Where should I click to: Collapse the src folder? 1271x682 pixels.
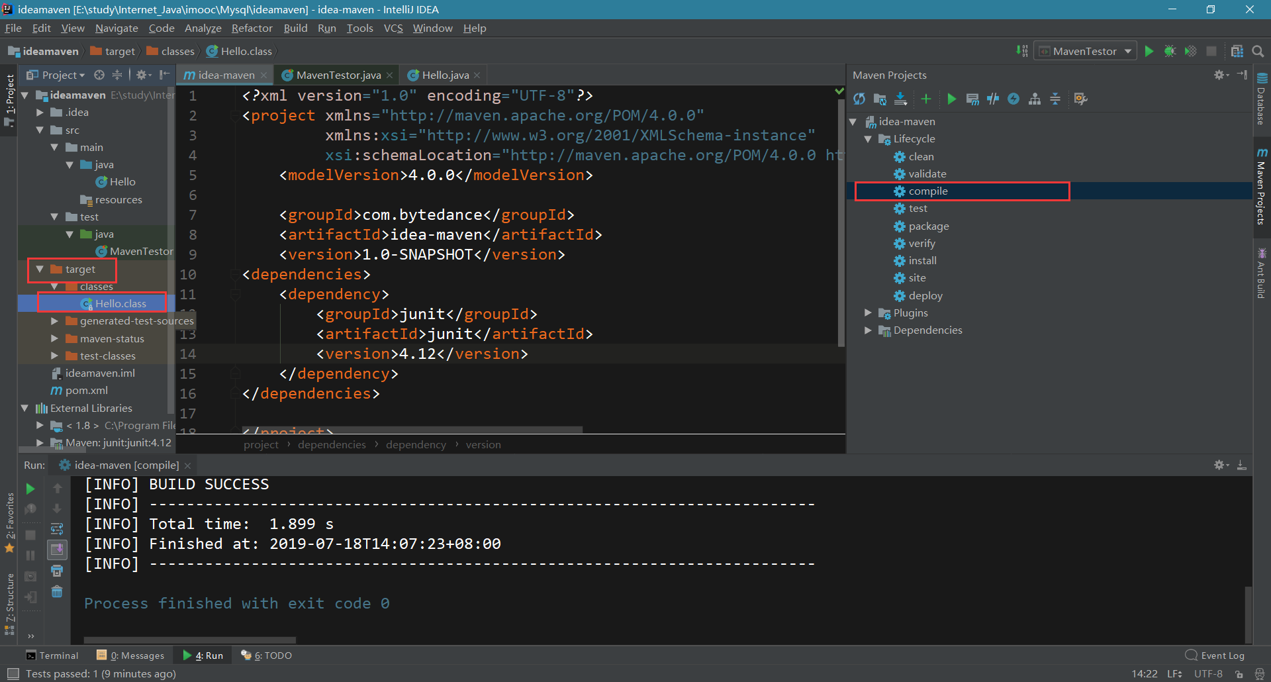click(x=40, y=130)
